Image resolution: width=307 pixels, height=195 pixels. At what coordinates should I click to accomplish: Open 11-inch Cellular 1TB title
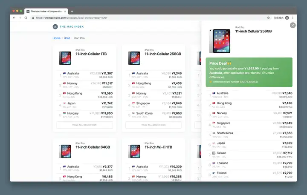click(x=91, y=54)
